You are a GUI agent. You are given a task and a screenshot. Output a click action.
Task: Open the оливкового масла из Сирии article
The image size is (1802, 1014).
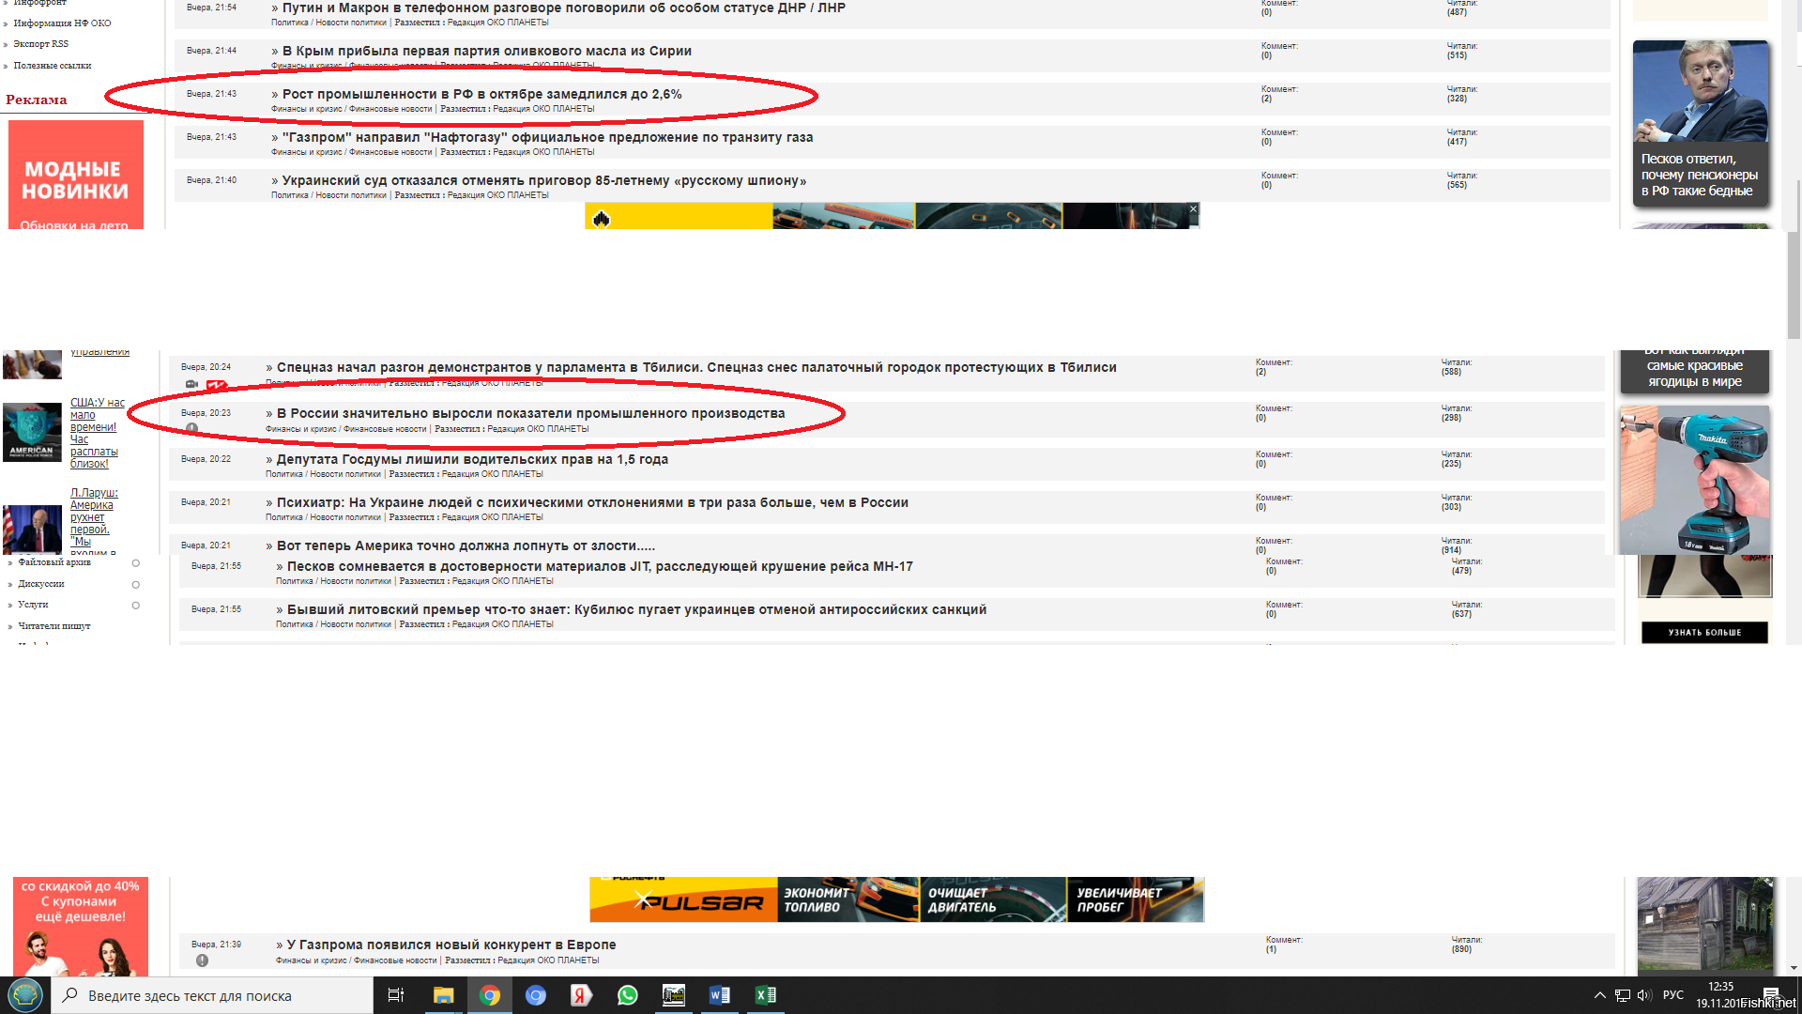tap(487, 51)
